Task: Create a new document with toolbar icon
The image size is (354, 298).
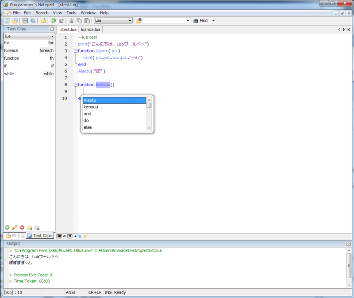Action: click(x=7, y=21)
